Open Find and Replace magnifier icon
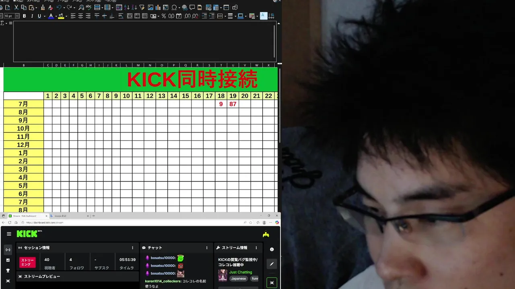 point(81,8)
